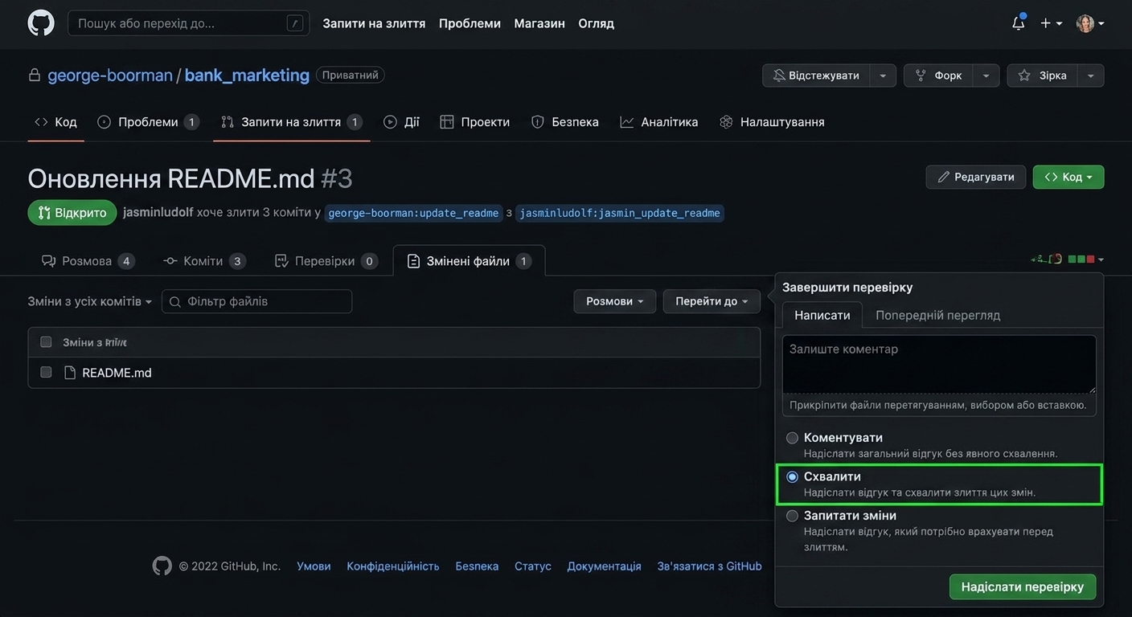This screenshot has width=1132, height=617.
Task: Open "Запити на злиття" in the top header
Action: tap(374, 23)
